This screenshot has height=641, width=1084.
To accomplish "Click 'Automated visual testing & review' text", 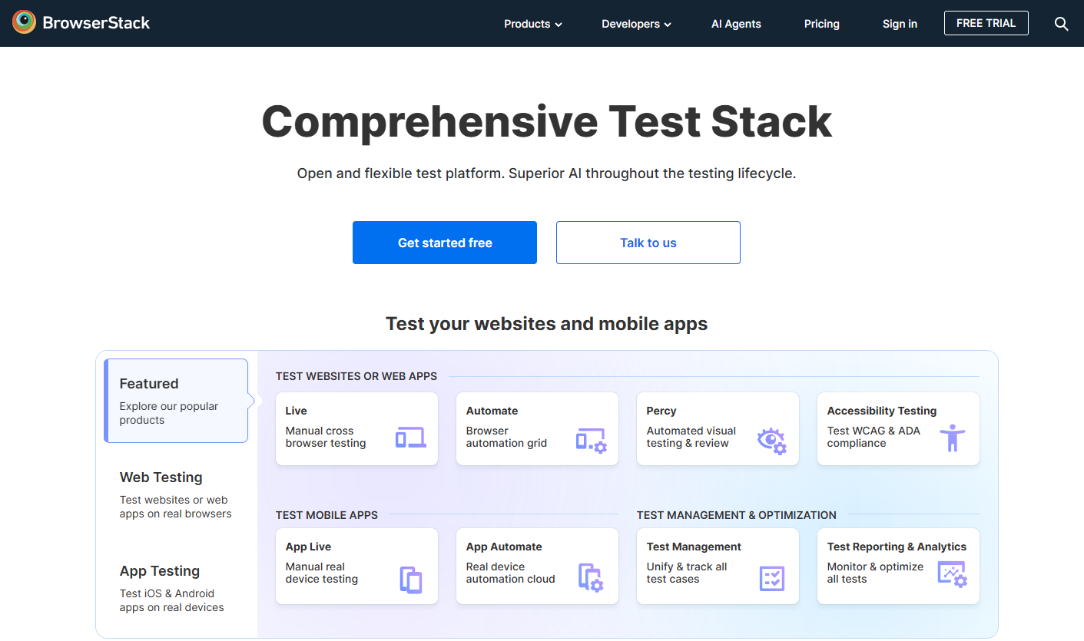I will (x=691, y=437).
